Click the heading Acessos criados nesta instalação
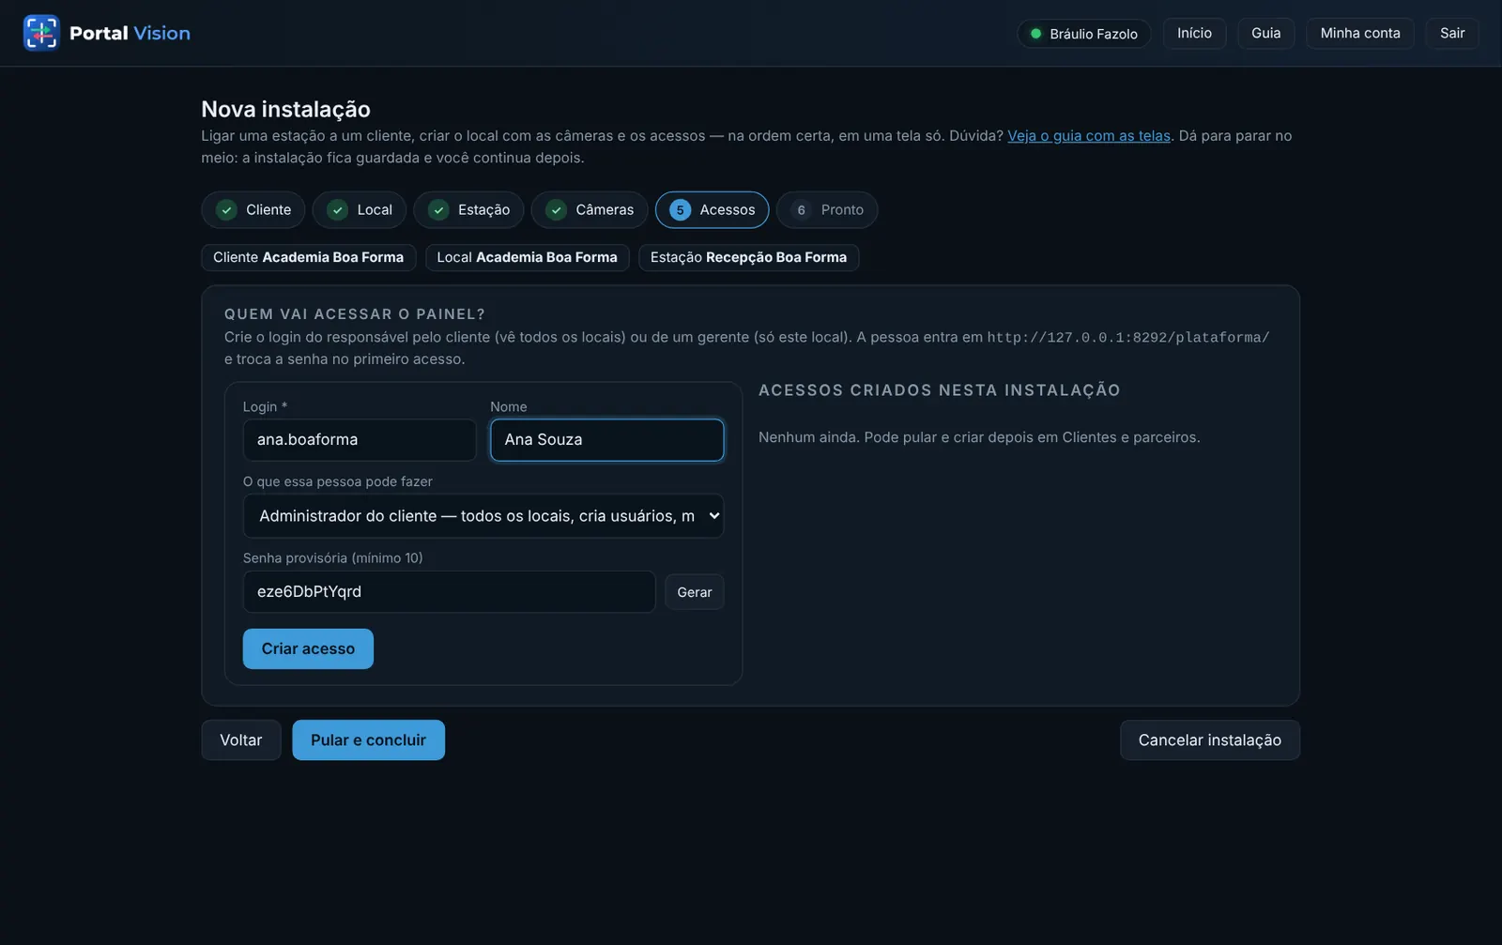 pos(940,390)
